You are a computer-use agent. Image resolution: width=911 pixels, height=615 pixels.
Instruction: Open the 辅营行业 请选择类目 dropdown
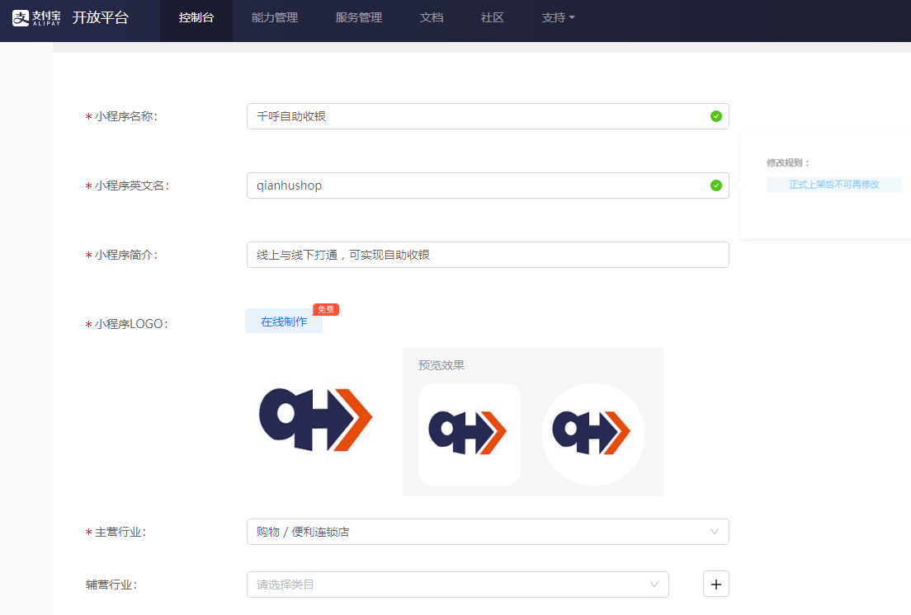click(457, 584)
